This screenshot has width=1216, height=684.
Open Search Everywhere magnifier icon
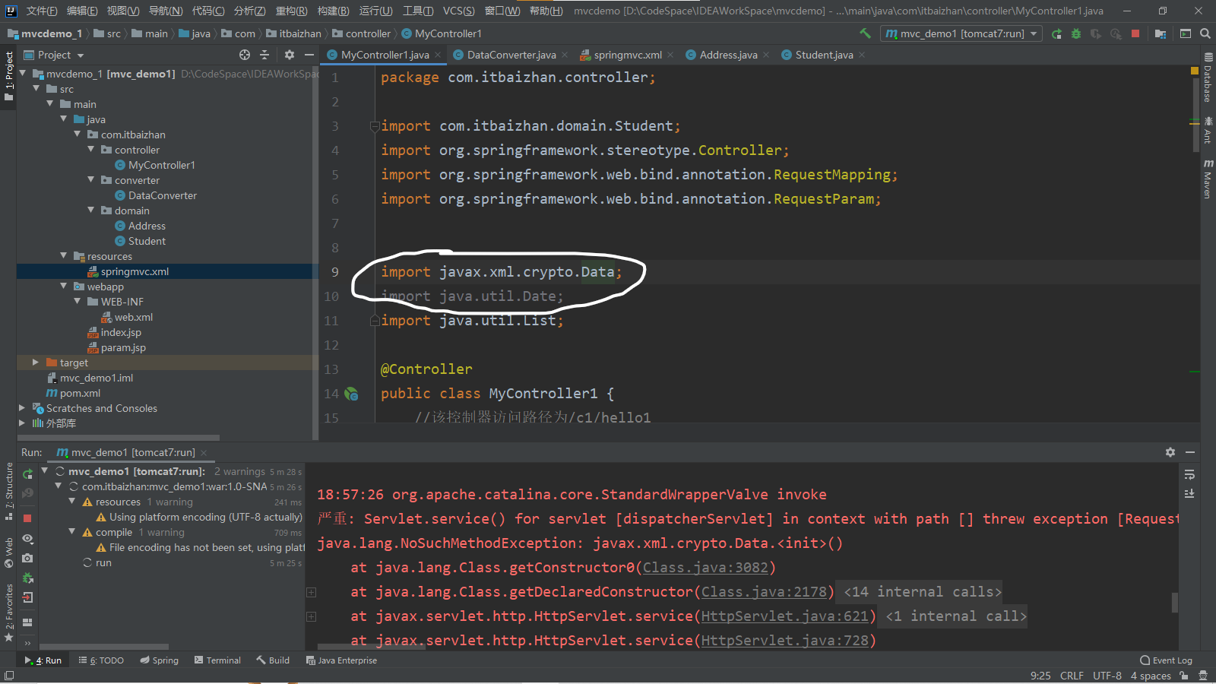coord(1205,33)
